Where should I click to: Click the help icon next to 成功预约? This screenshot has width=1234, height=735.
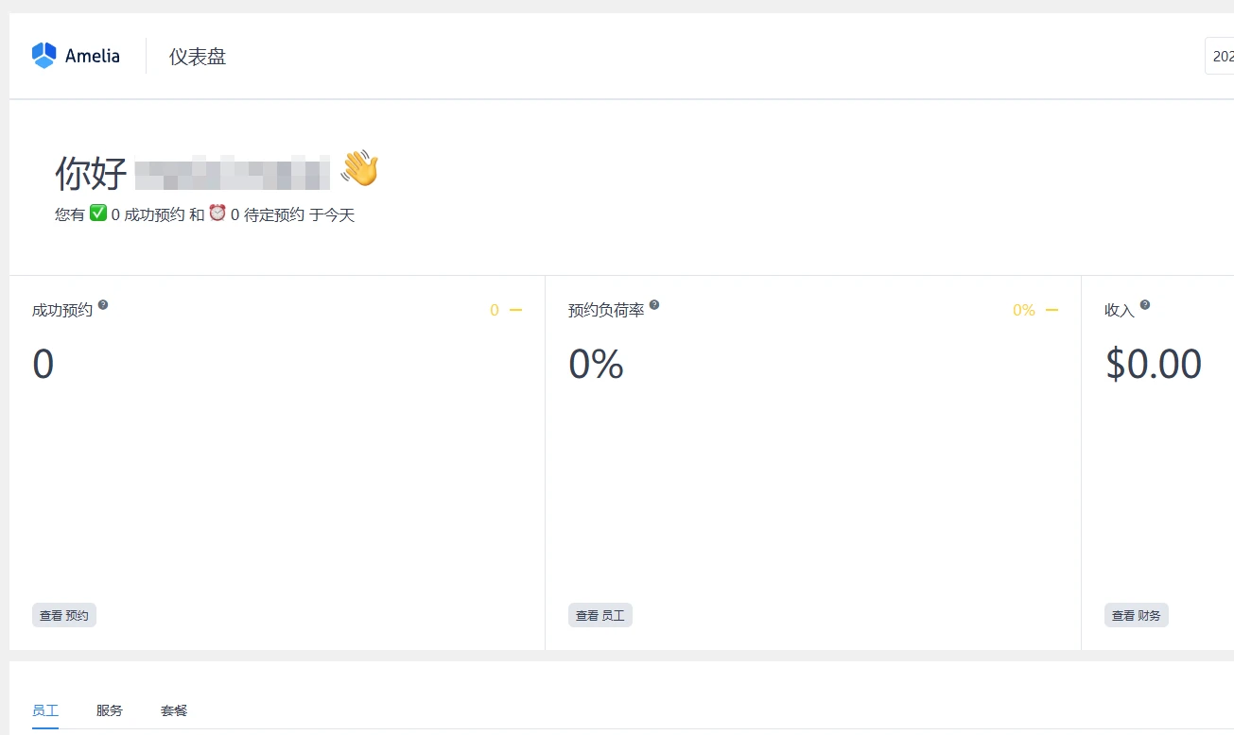(x=102, y=303)
